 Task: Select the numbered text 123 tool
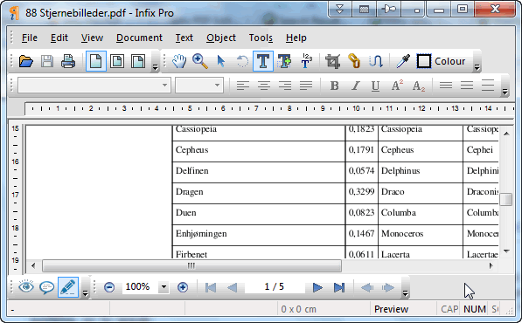point(306,61)
